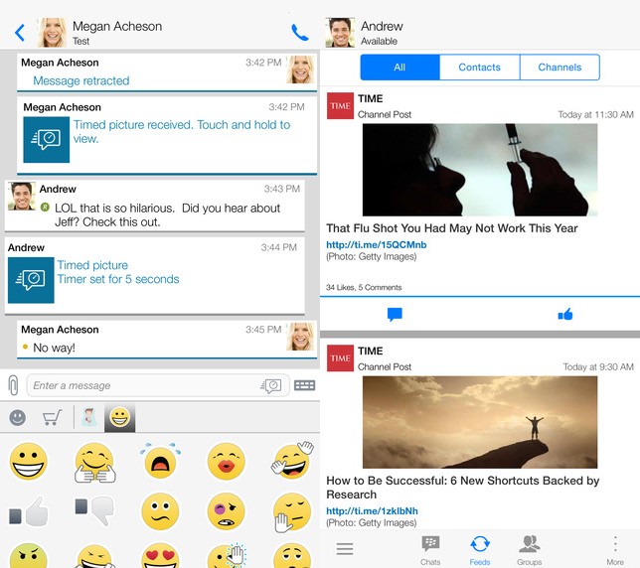Select the All feed filter
This screenshot has height=568, width=640.
point(400,68)
